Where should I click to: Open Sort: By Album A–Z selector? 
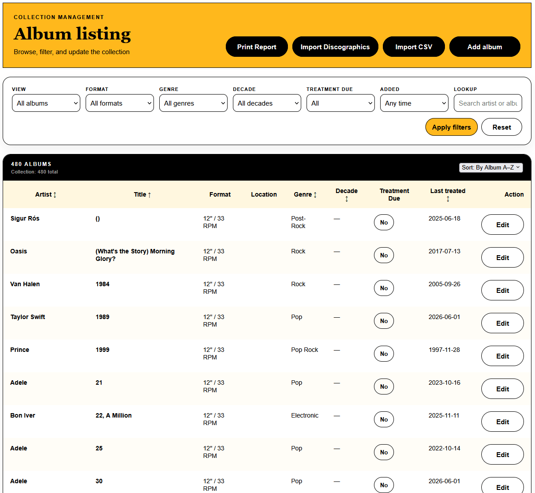(491, 167)
